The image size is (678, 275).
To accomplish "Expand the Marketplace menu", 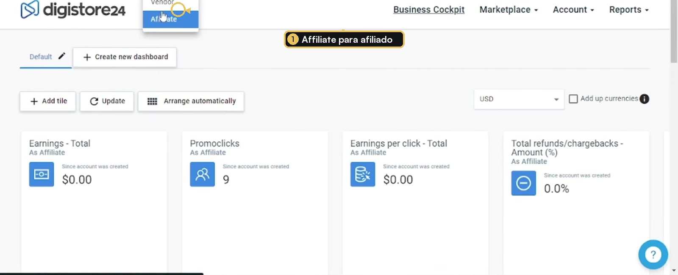I will point(508,10).
